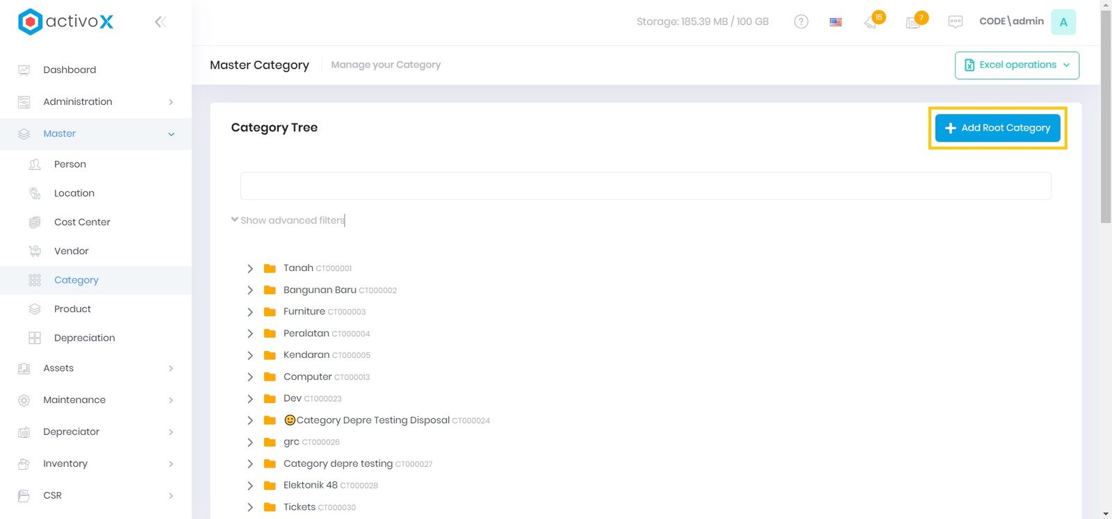Click the user avatar A icon
This screenshot has height=519, width=1112.
[x=1063, y=22]
